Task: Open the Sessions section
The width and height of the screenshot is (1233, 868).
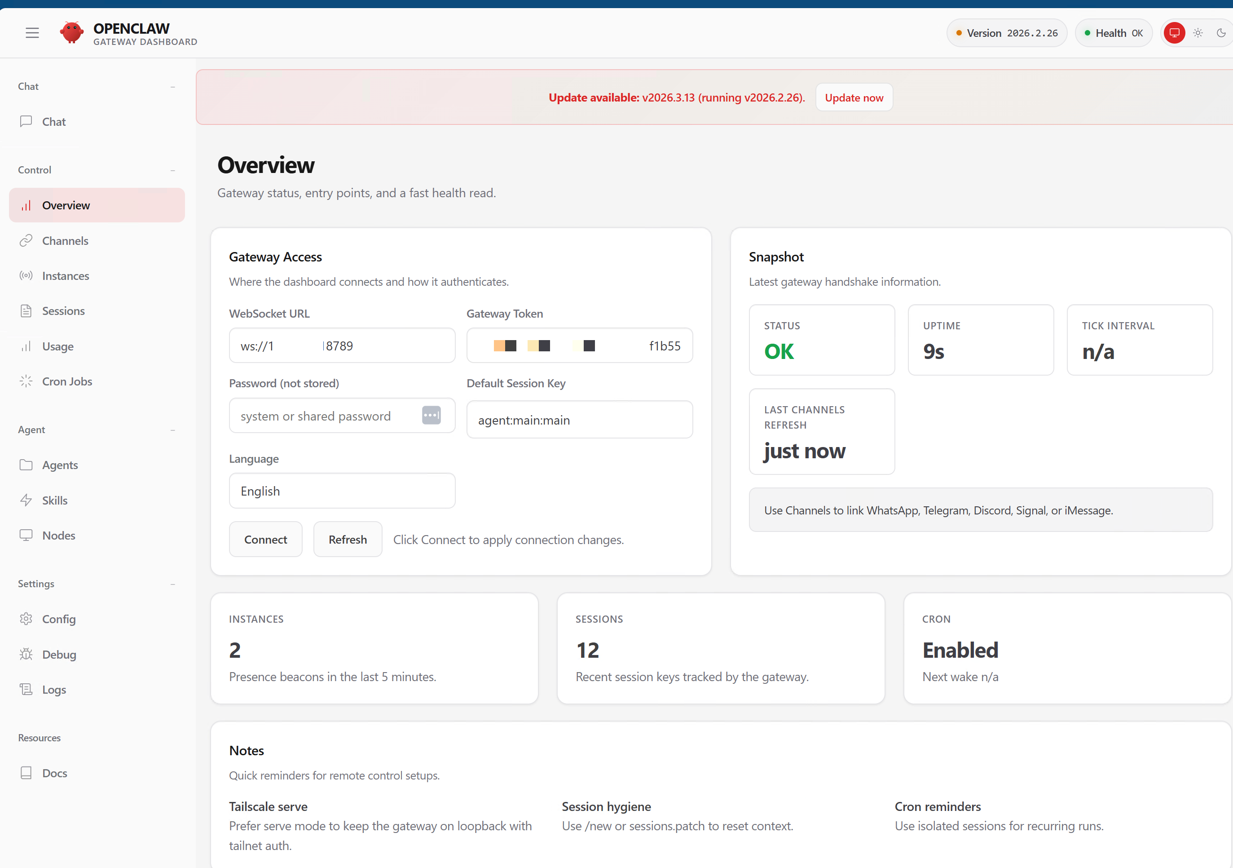Action: (x=63, y=310)
